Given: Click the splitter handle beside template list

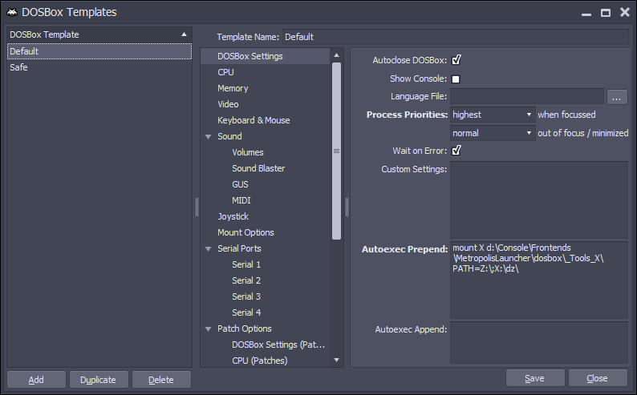Looking at the screenshot, I should coord(197,207).
